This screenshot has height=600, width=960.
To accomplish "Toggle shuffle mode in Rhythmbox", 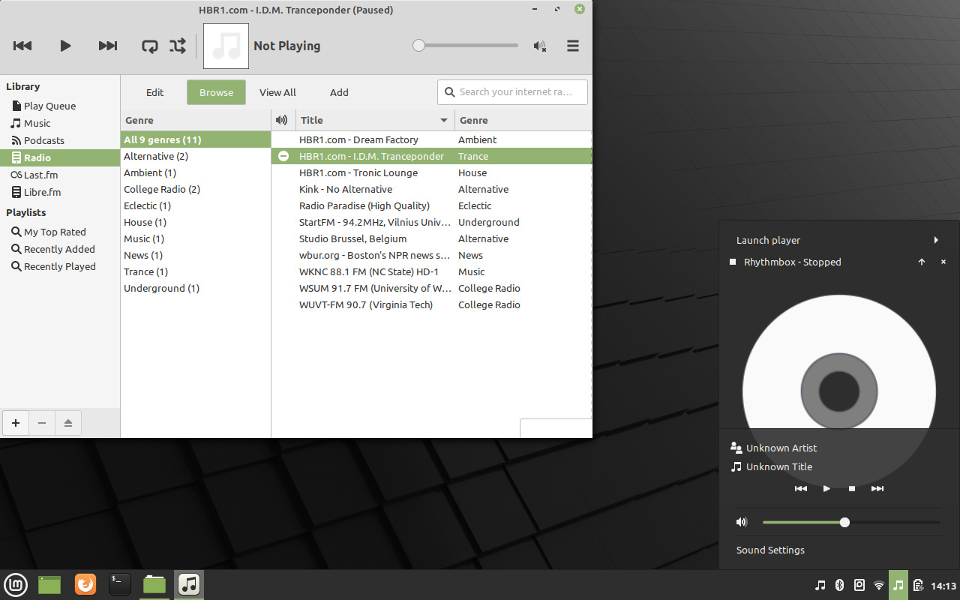I will (x=178, y=46).
